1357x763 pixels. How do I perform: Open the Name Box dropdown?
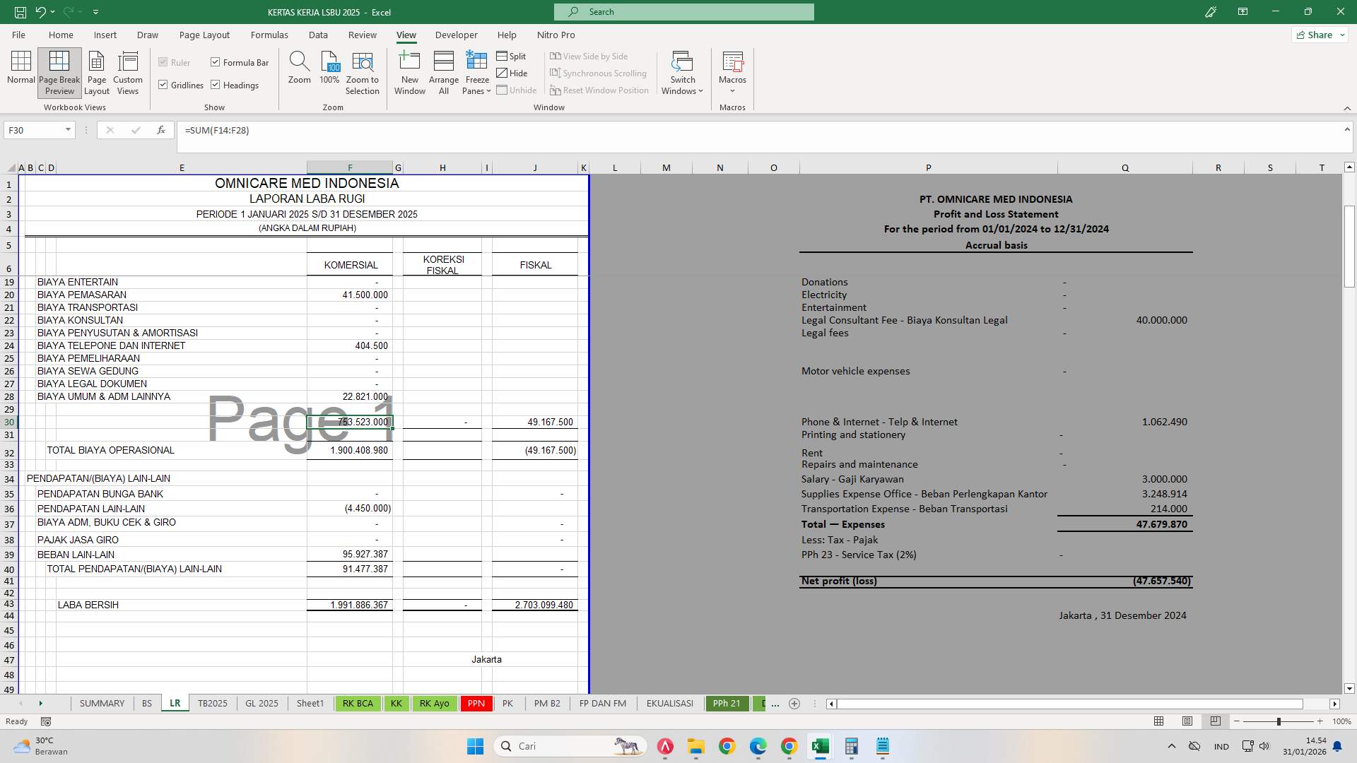68,130
